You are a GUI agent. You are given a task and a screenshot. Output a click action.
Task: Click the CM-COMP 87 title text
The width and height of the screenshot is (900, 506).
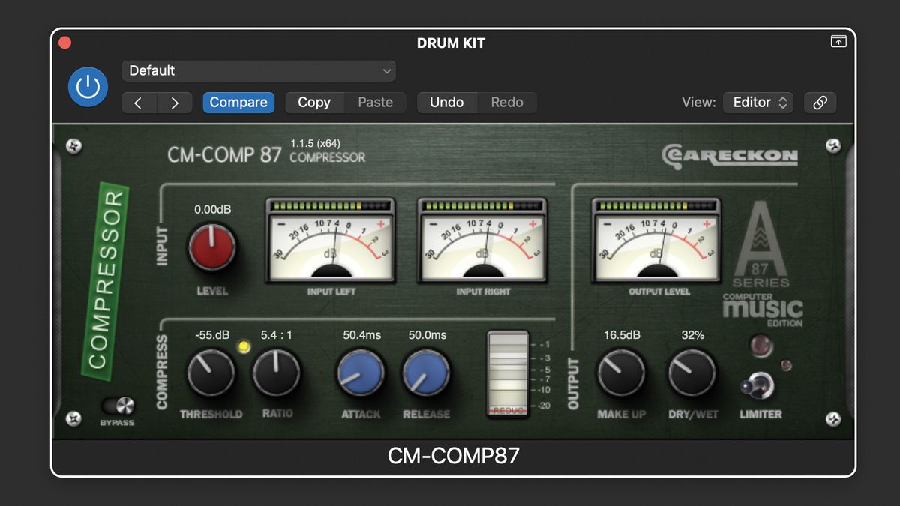(x=224, y=155)
